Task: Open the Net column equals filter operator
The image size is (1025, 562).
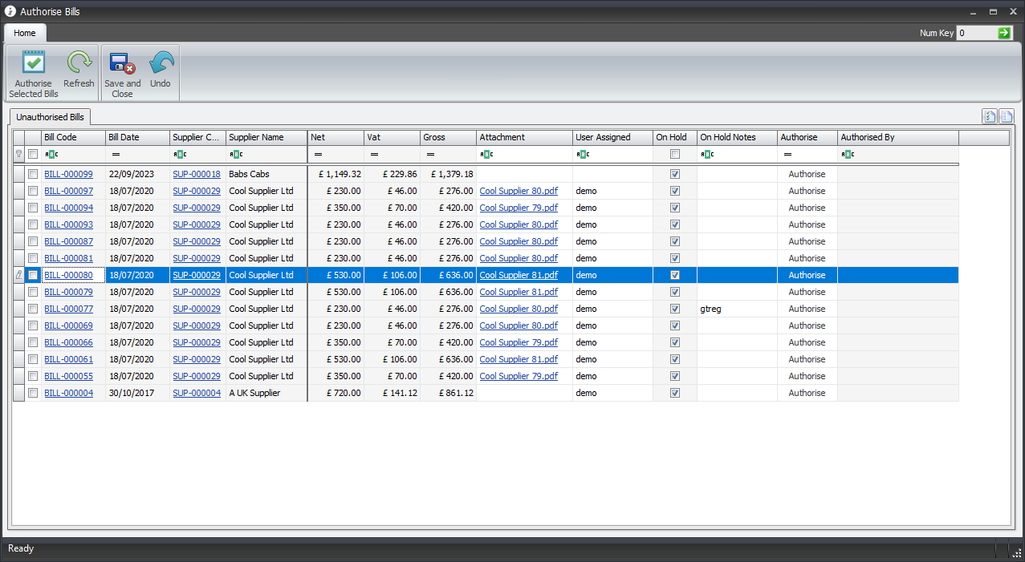Action: tap(318, 154)
